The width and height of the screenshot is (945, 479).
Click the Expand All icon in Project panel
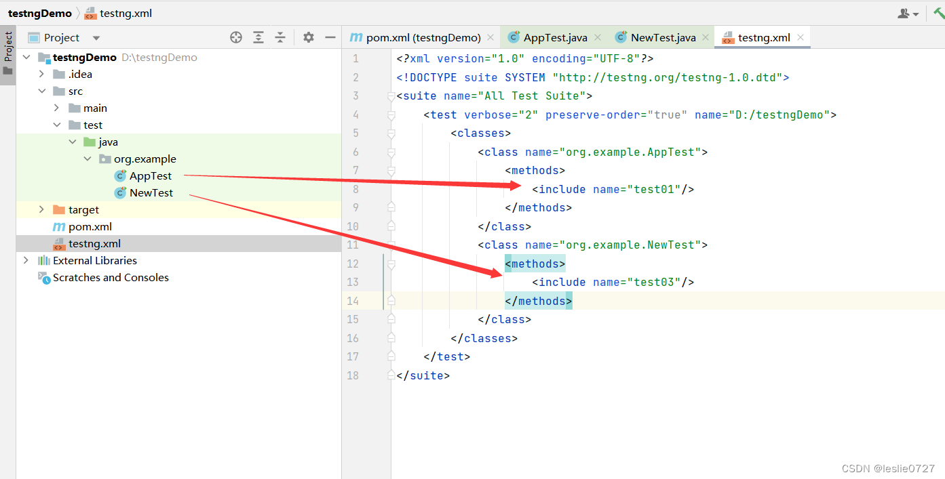[x=258, y=37]
